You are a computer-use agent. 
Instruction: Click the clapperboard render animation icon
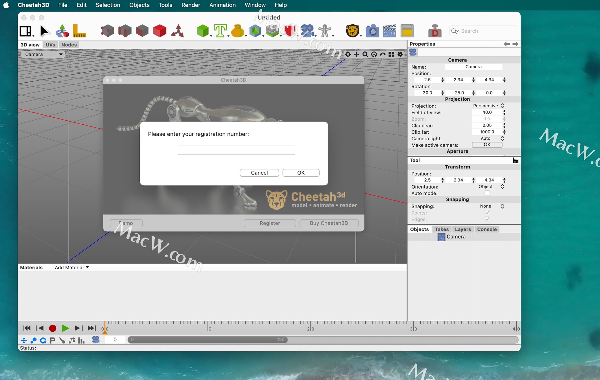(x=390, y=31)
